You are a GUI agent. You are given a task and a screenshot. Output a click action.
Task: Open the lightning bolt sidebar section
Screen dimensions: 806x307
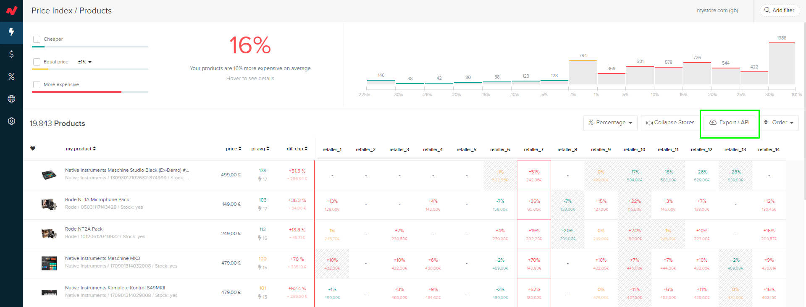click(11, 32)
